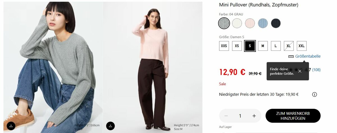Image resolution: width=337 pixels, height=133 pixels.
Task: Open the 108 reviews link
Action: coord(316,70)
